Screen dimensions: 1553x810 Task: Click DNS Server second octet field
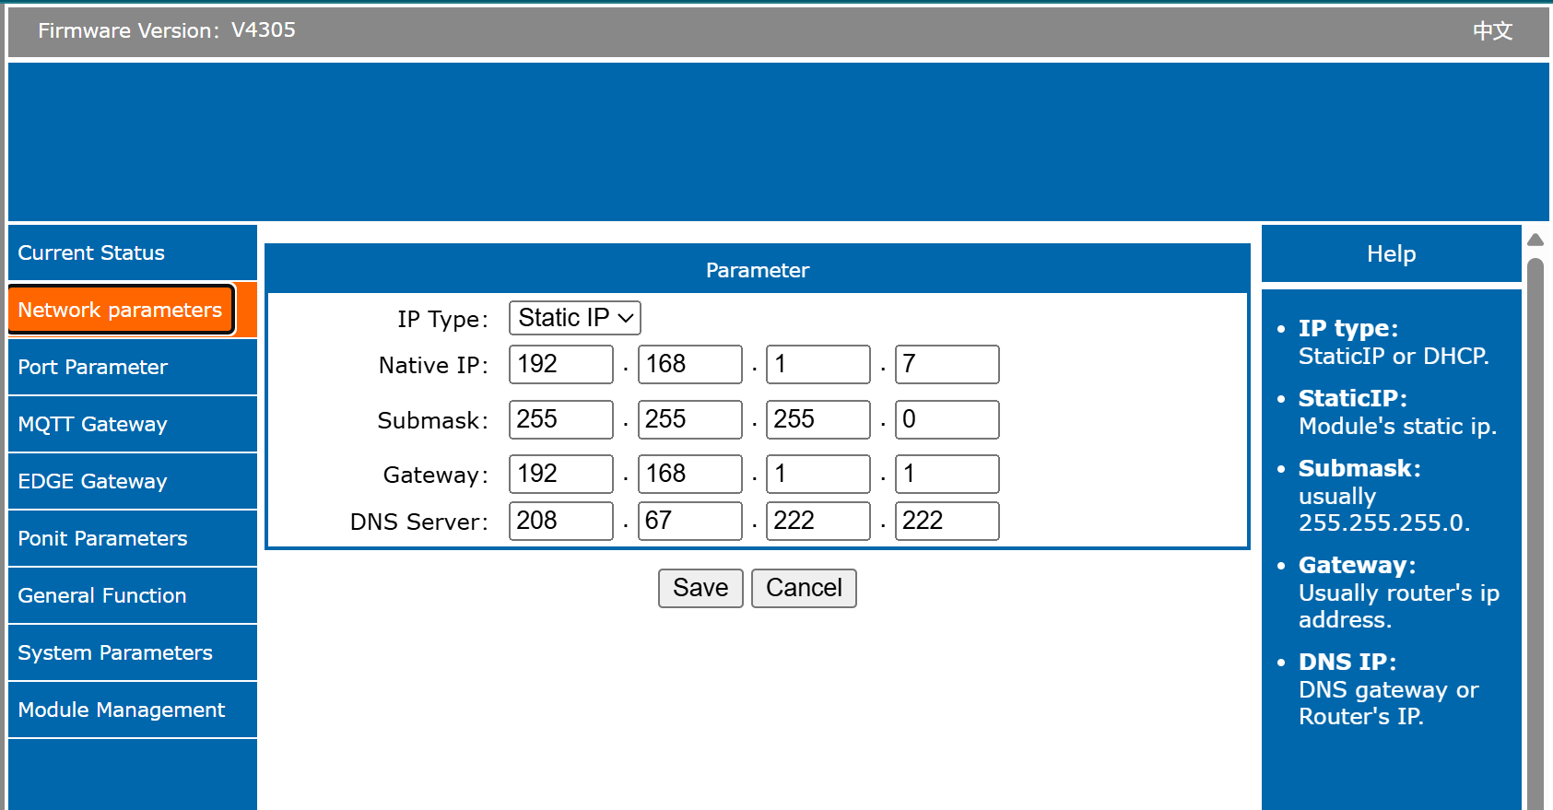coord(689,521)
